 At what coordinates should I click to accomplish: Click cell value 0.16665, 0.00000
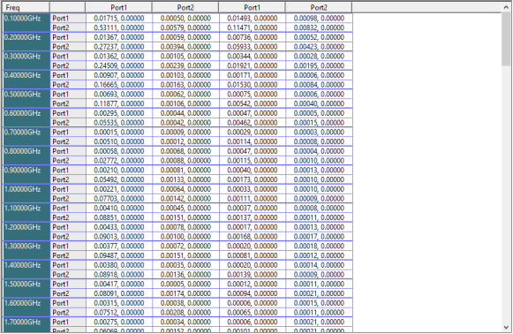(119, 85)
